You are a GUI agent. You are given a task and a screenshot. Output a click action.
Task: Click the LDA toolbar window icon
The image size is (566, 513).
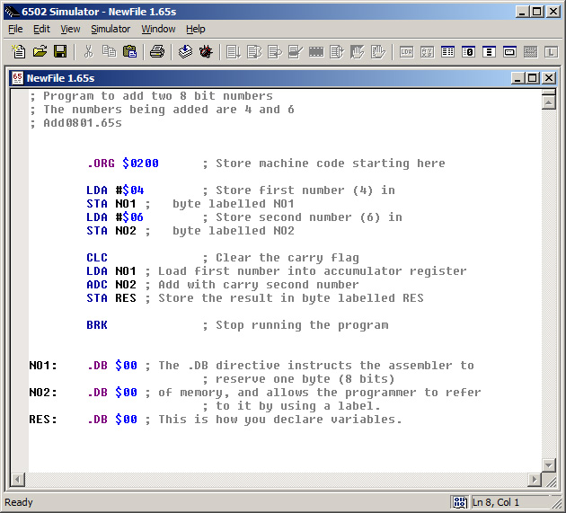coord(407,52)
